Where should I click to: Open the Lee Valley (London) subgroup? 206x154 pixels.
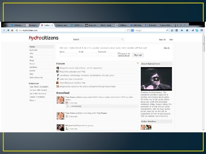(x=38, y=94)
